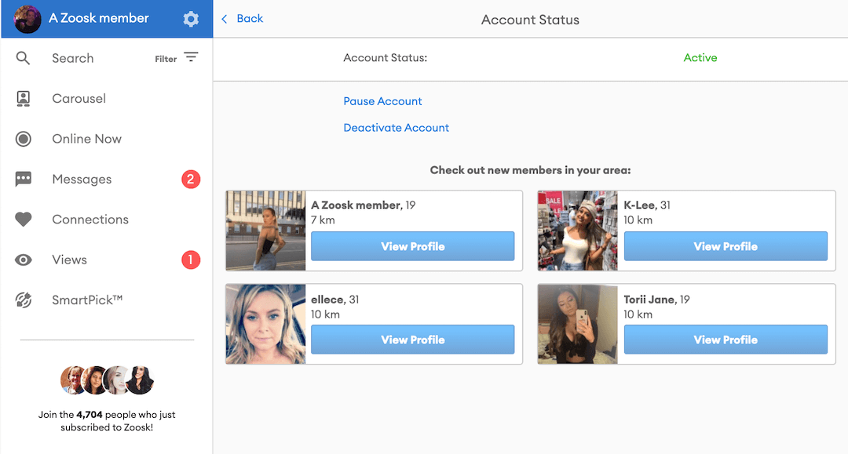Open settings via the gear icon

[191, 19]
